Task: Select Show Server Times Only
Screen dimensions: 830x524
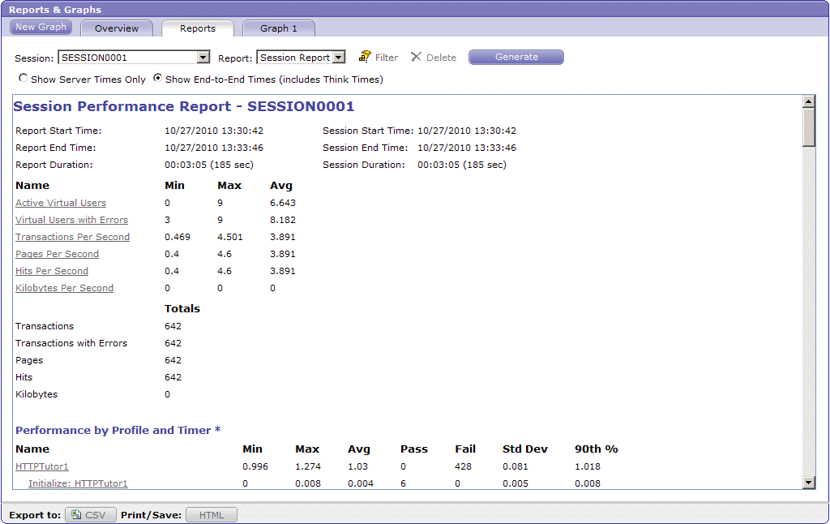Action: tap(23, 78)
